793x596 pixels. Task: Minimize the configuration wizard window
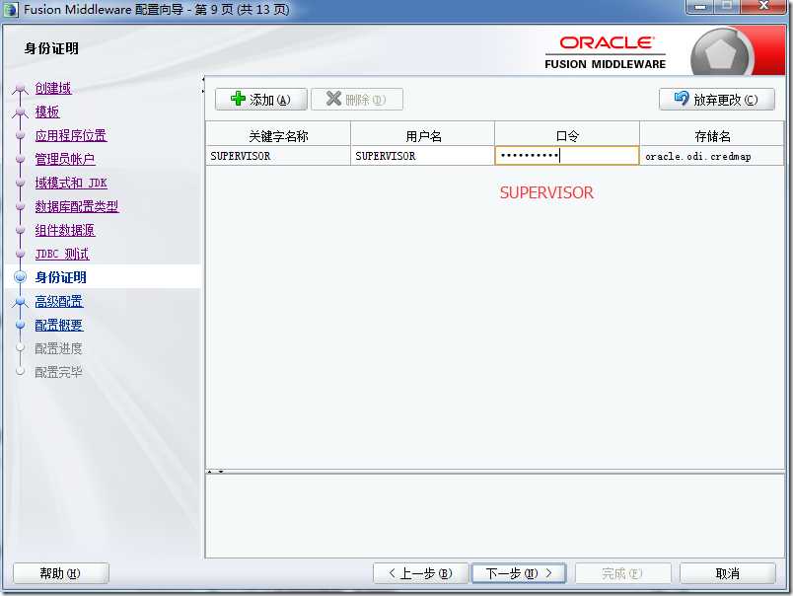tap(700, 7)
